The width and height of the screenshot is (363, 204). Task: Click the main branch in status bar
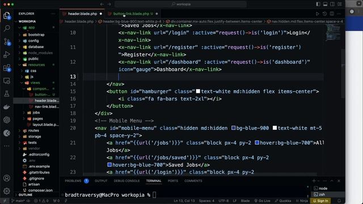18,201
